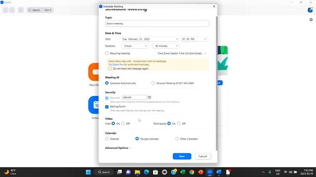Screen dimensions: 316x177
Task: Click the orange New Meeting icon behind dialog
Action: tap(93, 72)
